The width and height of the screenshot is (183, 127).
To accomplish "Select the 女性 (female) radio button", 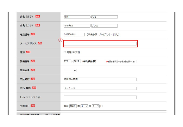I will (x=74, y=52).
